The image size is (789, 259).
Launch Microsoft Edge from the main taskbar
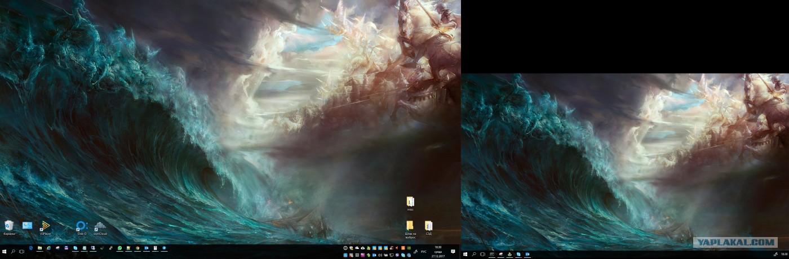(31, 248)
